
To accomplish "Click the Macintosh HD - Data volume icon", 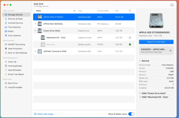I will pos(43,37).
